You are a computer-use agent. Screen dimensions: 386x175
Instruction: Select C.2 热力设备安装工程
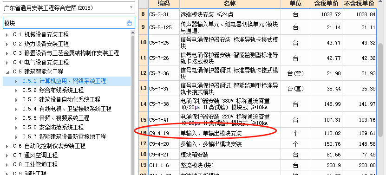coord(41,44)
